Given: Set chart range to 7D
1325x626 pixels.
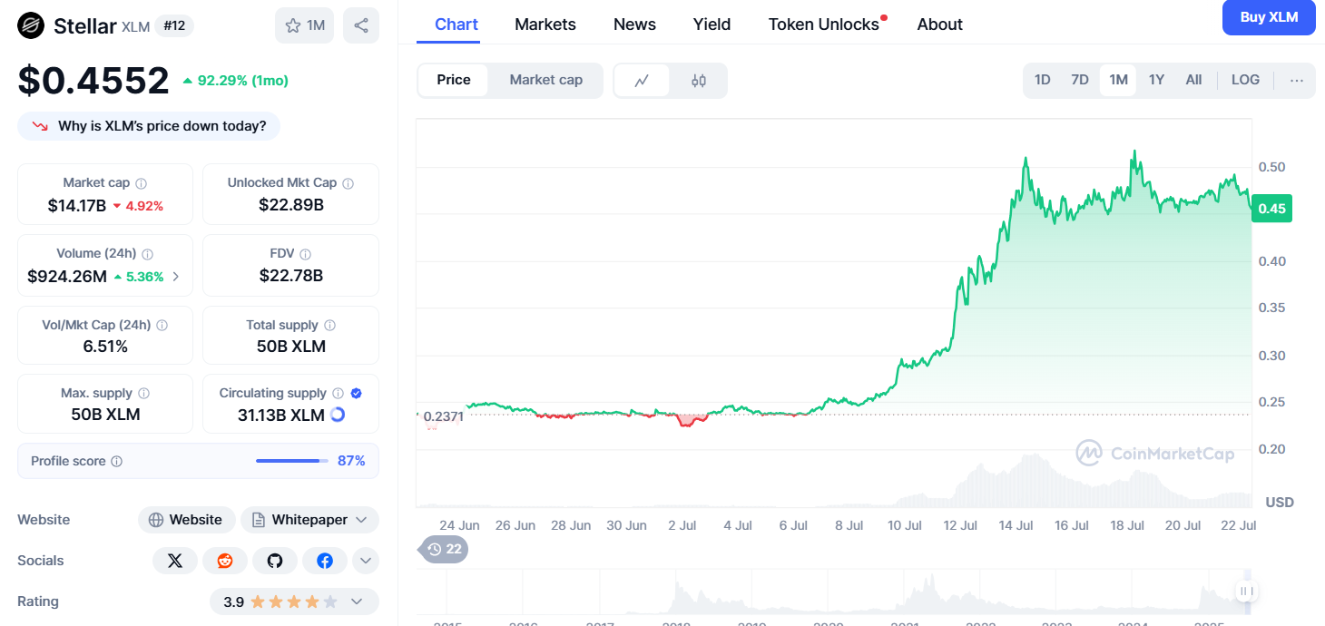Looking at the screenshot, I should 1080,80.
